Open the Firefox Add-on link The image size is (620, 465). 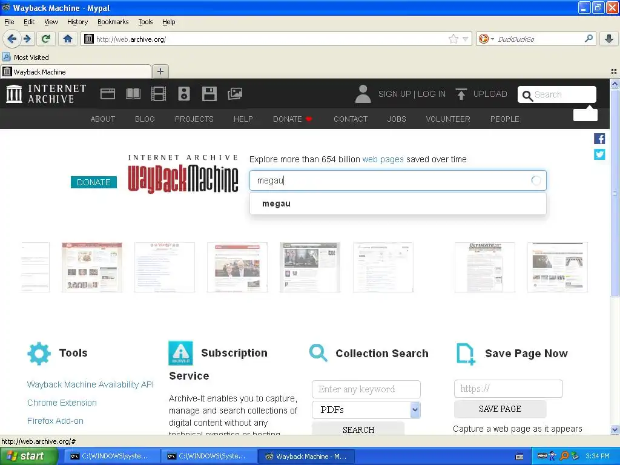[x=55, y=421]
